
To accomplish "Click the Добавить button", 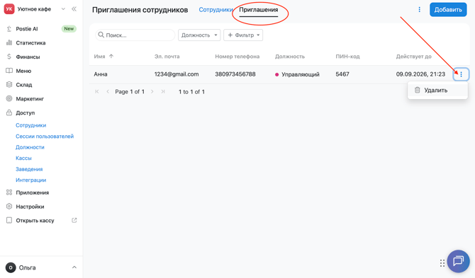I will pyautogui.click(x=448, y=10).
